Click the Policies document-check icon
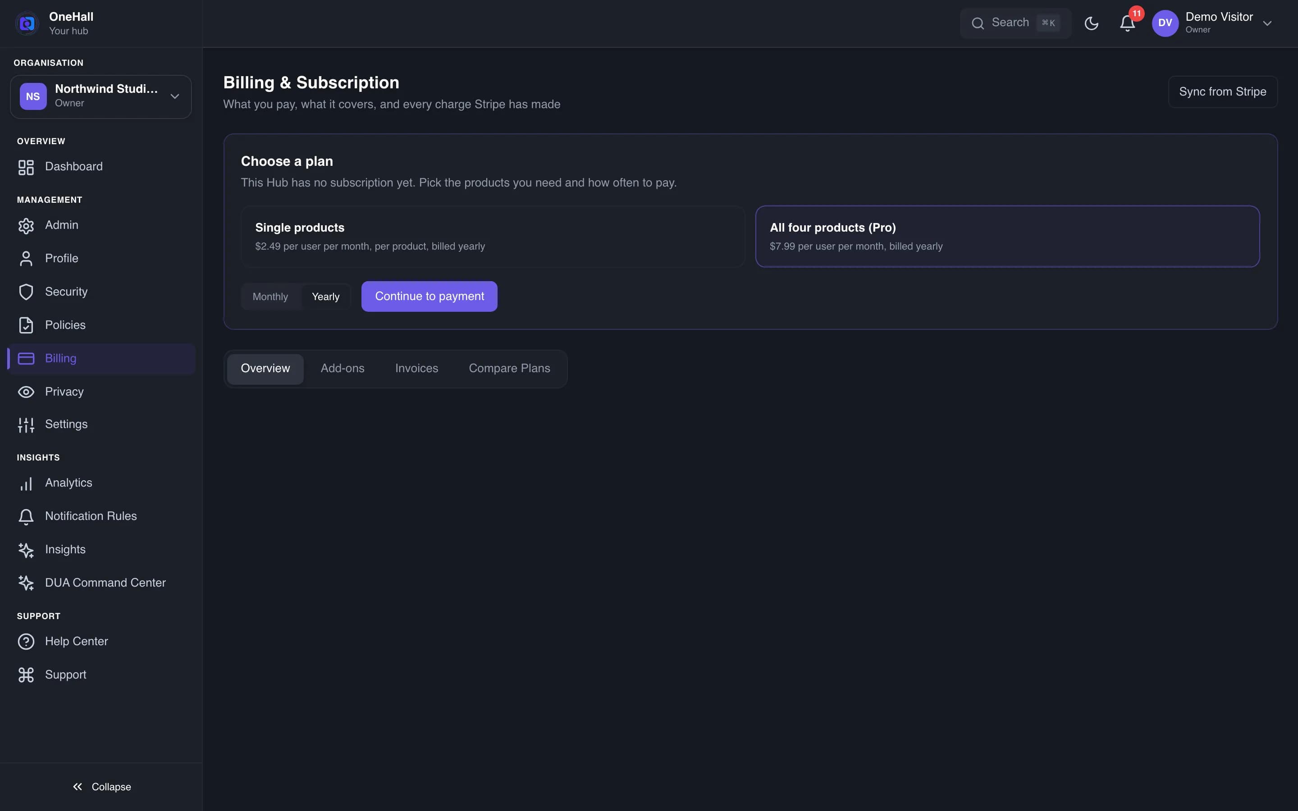The image size is (1298, 811). point(26,325)
